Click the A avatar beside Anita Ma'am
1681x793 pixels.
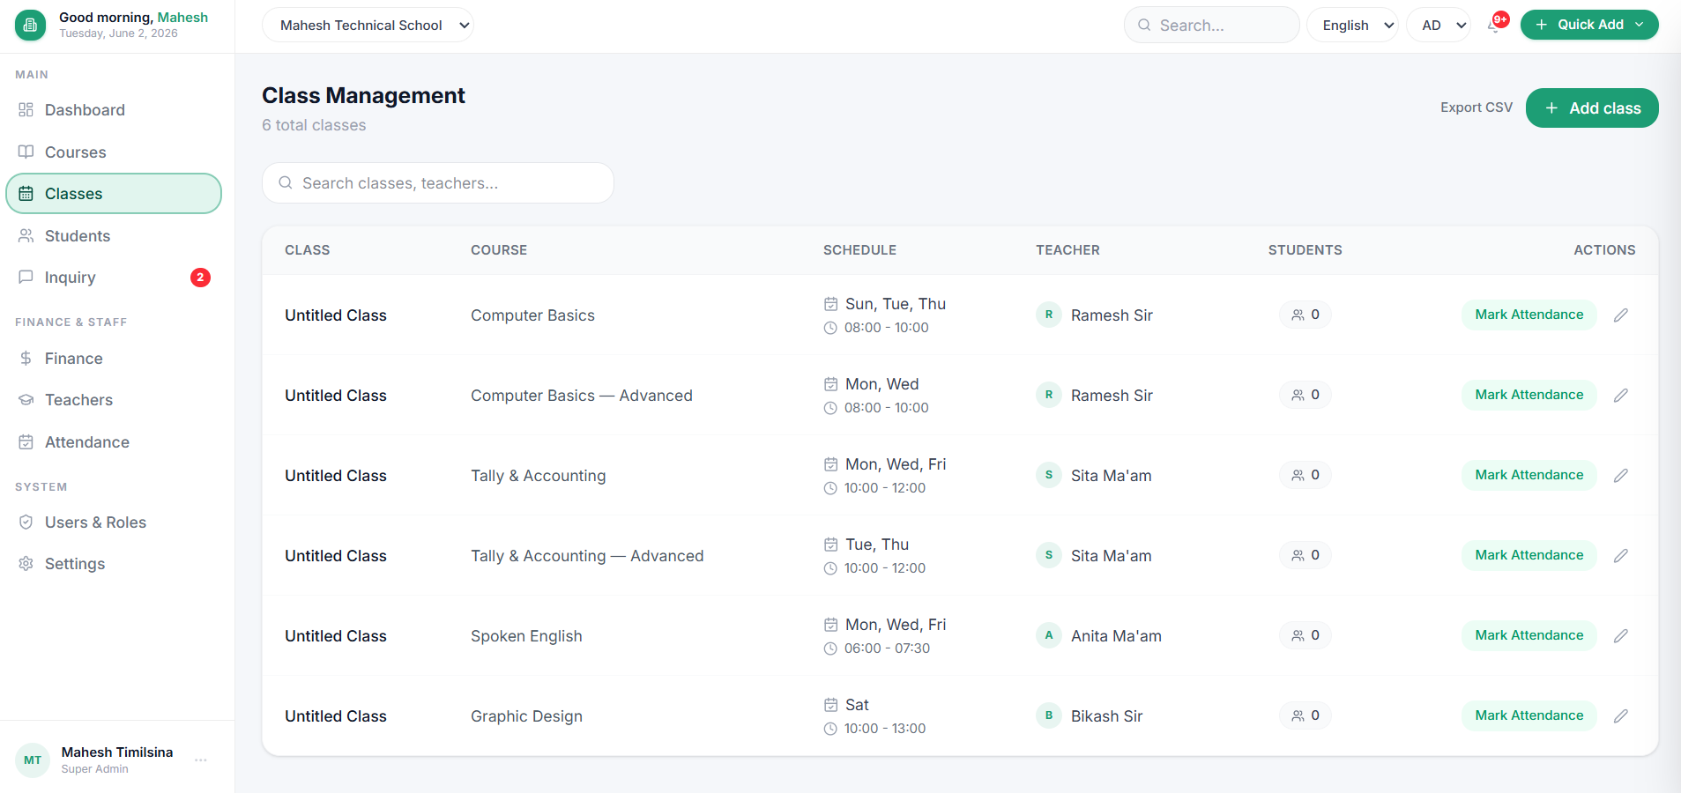(1049, 635)
